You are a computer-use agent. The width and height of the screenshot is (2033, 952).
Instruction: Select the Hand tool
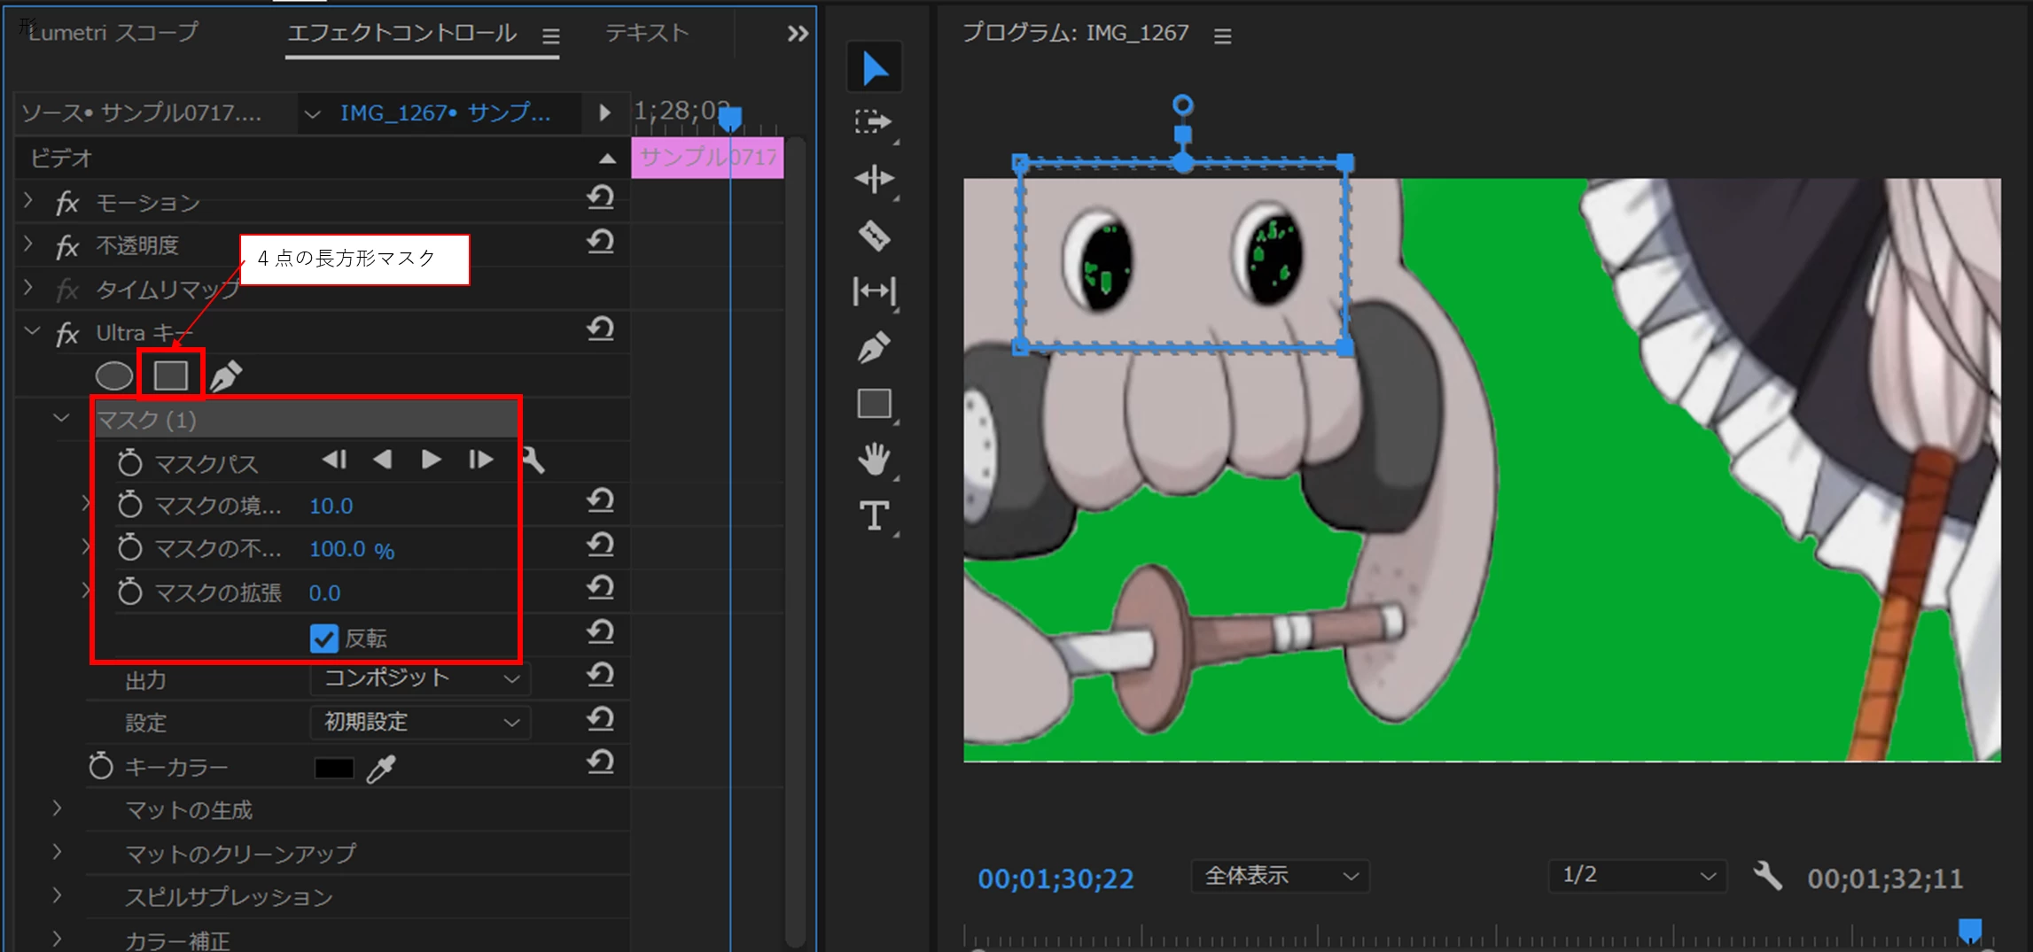874,459
